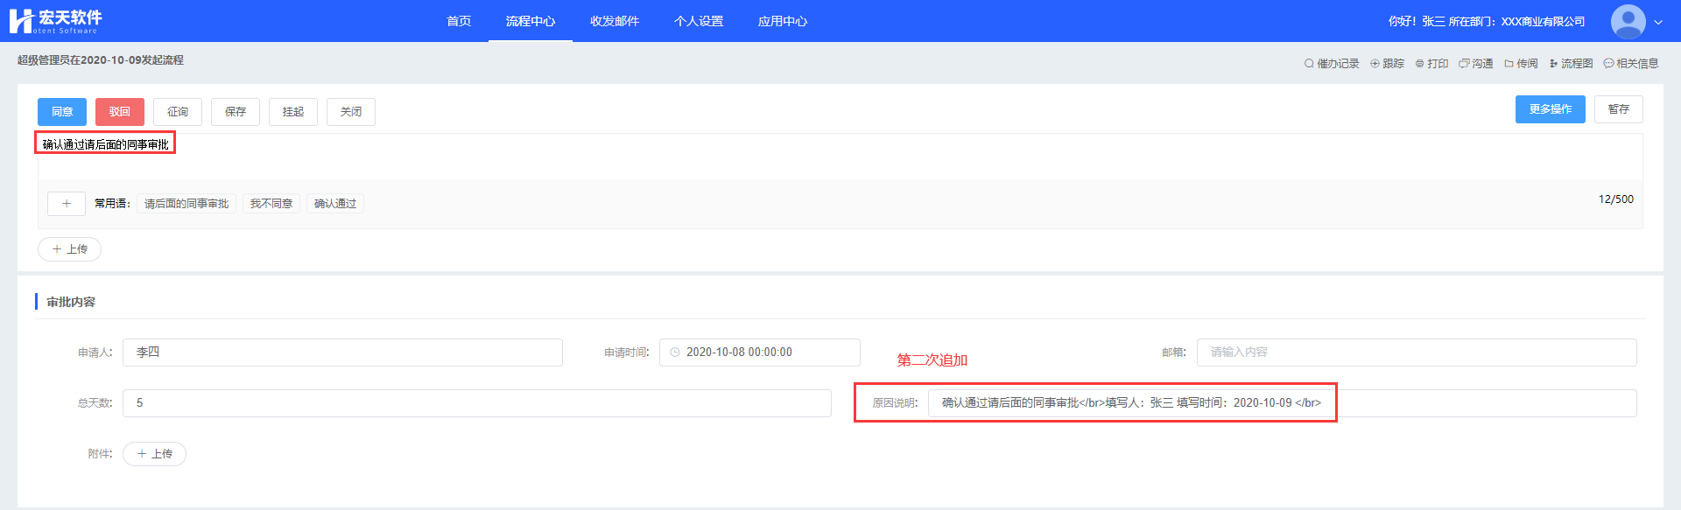The width and height of the screenshot is (1681, 510).
Task: Open the 申请时间 date picker
Action: 759,353
